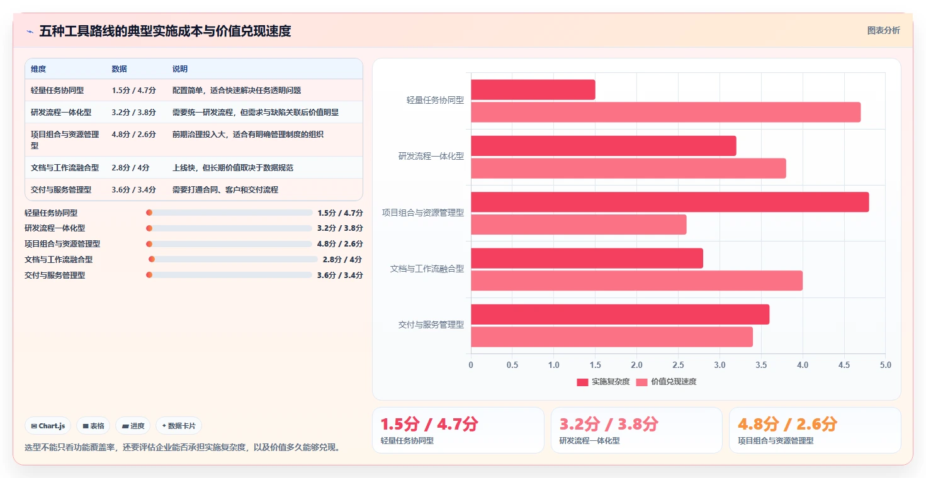Click 实施复杂度 bar for 交付与服务管理型
926x478 pixels.
coord(620,314)
